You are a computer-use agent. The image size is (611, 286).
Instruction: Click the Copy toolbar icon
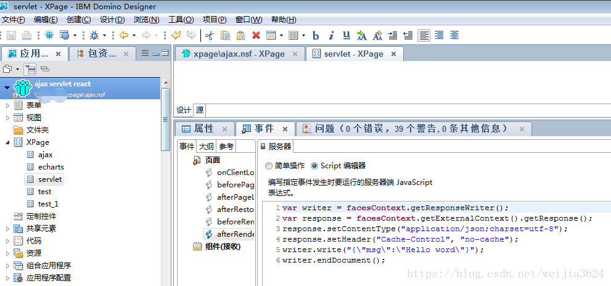[225, 36]
